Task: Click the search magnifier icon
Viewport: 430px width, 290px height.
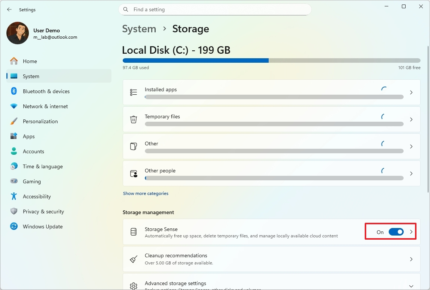Action: [126, 9]
